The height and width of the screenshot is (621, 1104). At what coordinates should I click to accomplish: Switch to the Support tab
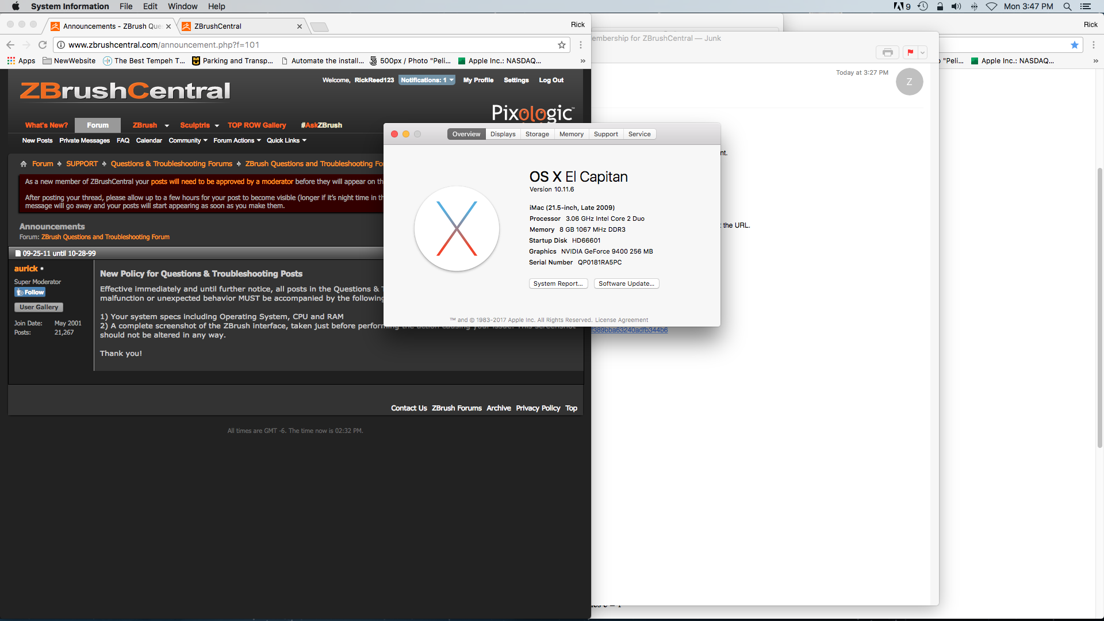(606, 134)
